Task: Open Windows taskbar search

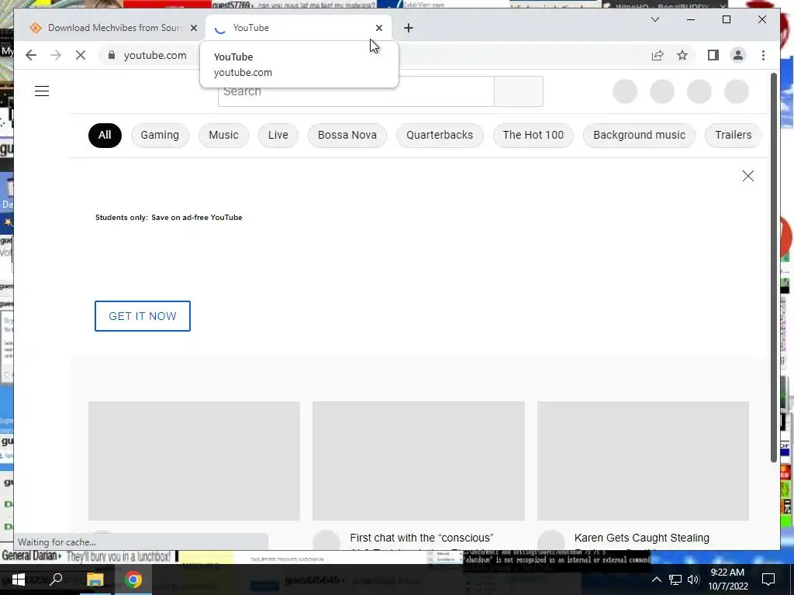Action: tap(56, 580)
